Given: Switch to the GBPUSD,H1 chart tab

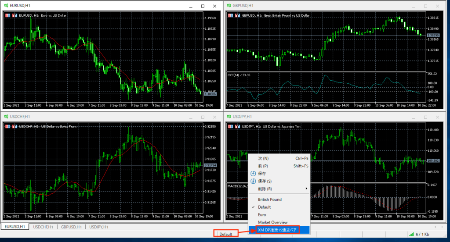Looking at the screenshot, I should (71, 227).
